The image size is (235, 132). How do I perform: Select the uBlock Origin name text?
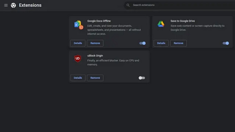95,56
